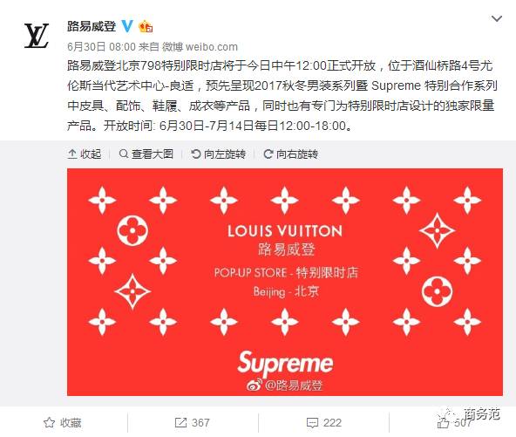Screen dimensions: 516x437
Task: Click the red Supreme pop-up store image
Action: 285,282
